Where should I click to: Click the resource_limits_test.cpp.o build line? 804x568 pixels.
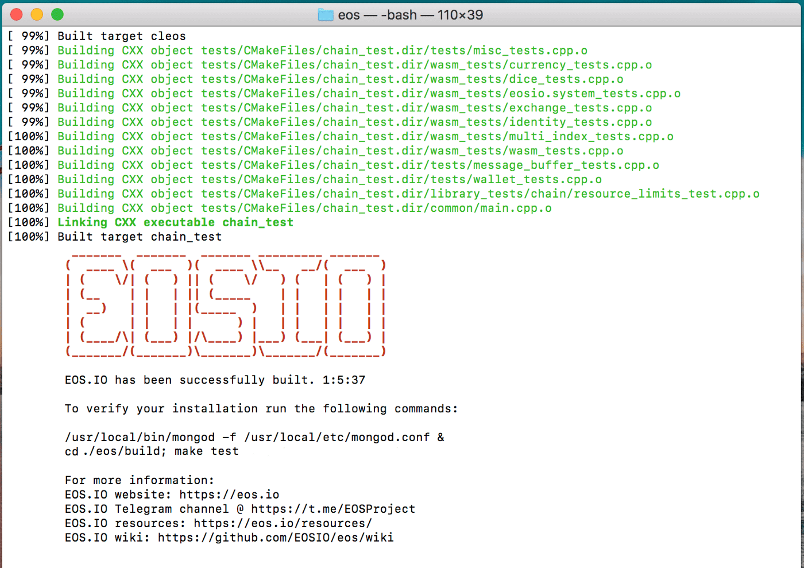(408, 194)
